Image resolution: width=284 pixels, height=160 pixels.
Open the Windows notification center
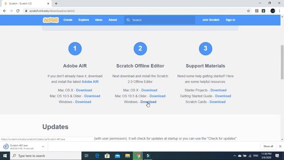(277, 156)
